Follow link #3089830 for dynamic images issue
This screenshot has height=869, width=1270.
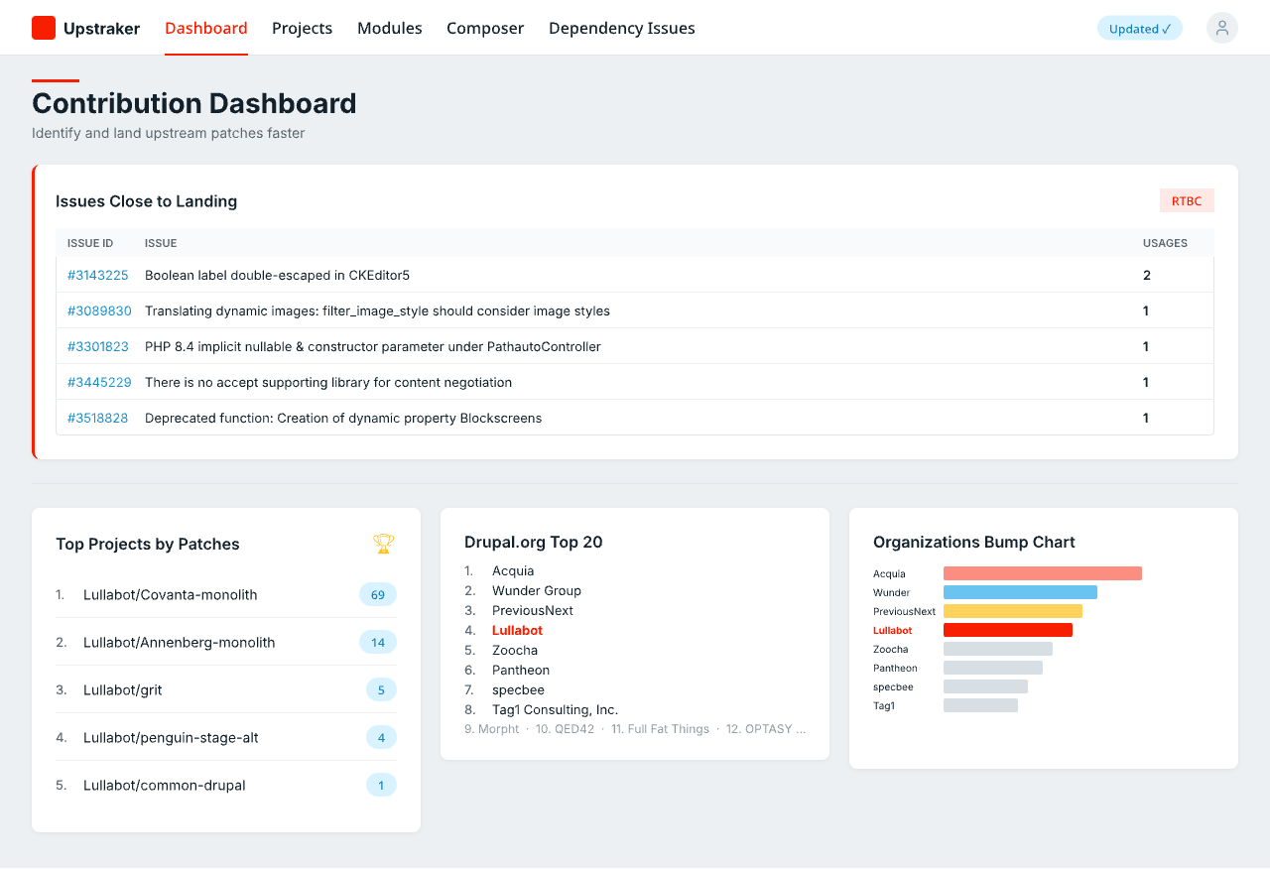click(x=97, y=310)
